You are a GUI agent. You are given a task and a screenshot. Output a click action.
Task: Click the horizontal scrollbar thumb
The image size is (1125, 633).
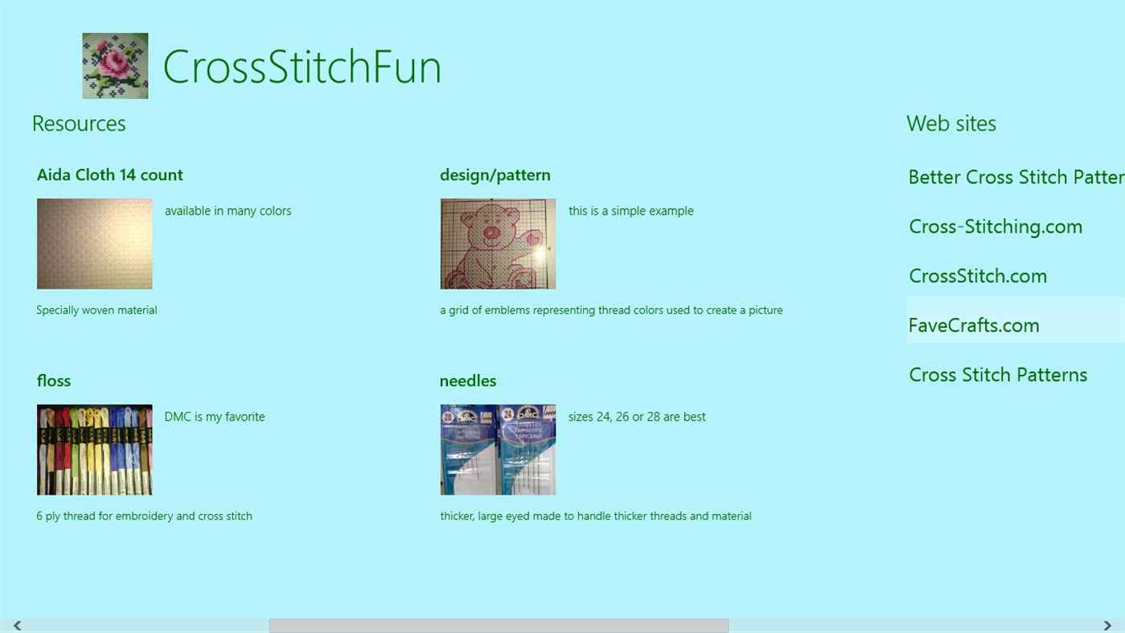(x=499, y=626)
